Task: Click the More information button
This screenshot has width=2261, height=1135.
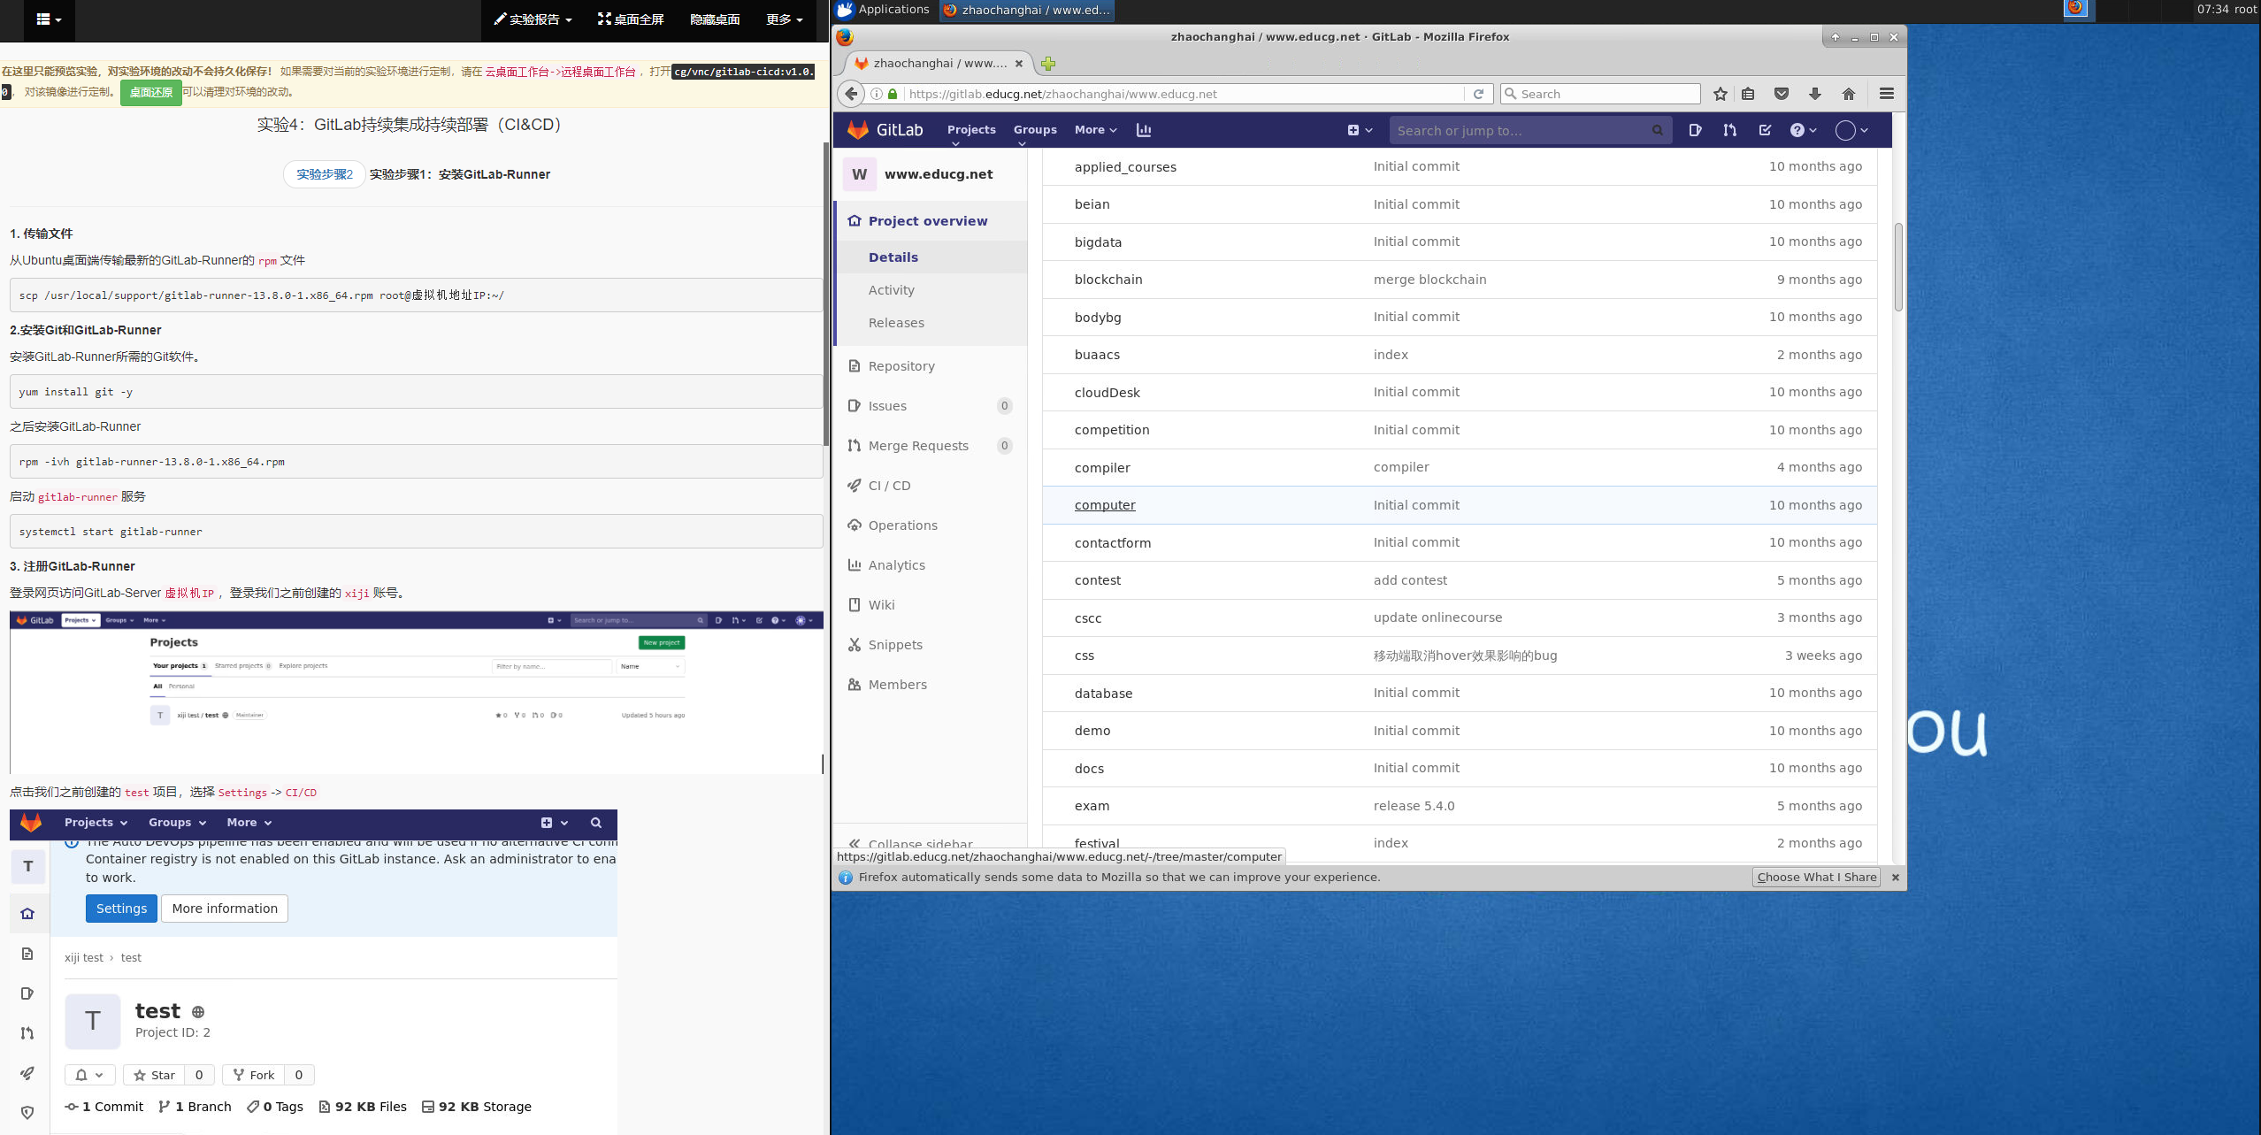Action: click(x=225, y=909)
